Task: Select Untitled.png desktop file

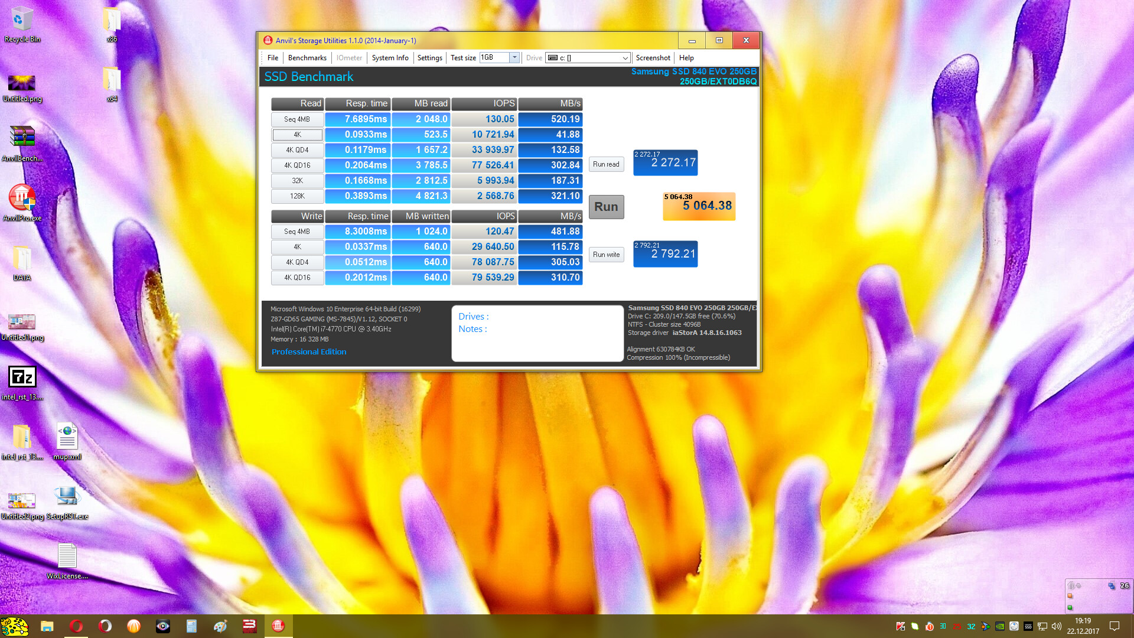Action: tap(22, 87)
